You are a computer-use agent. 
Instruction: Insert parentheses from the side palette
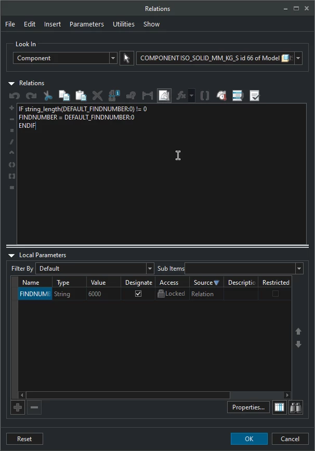tap(11, 165)
